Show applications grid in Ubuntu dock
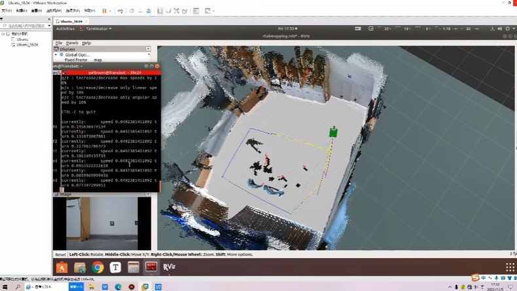517x291 pixels. point(510,267)
